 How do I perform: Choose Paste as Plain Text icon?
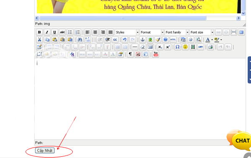point(62,40)
